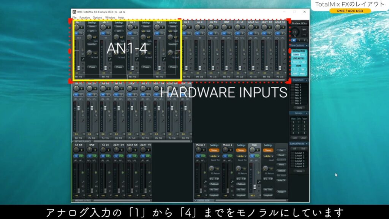Click the Recall button
Screen dimensions: 389x219
pos(281,155)
